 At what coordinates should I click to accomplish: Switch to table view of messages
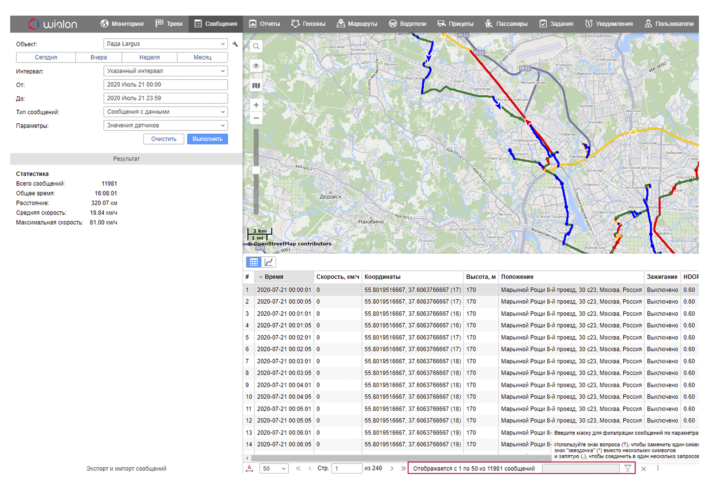254,262
